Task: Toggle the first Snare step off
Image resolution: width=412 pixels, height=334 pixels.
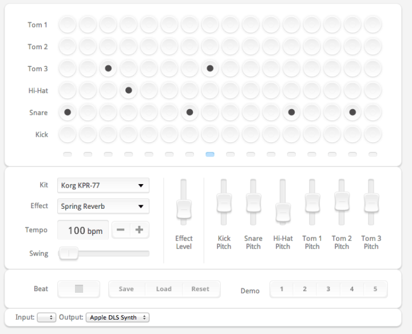Action: (x=68, y=113)
